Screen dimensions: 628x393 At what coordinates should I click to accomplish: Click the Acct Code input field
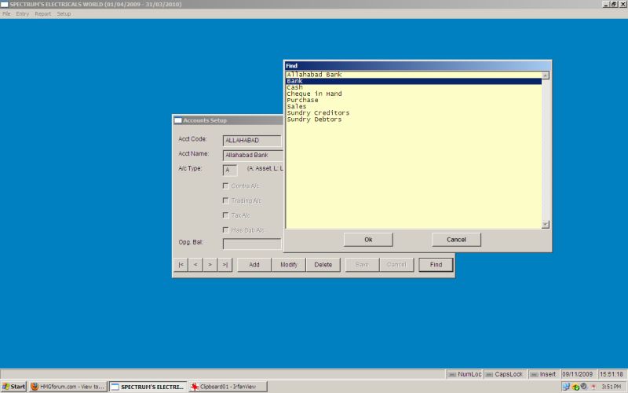click(x=252, y=141)
